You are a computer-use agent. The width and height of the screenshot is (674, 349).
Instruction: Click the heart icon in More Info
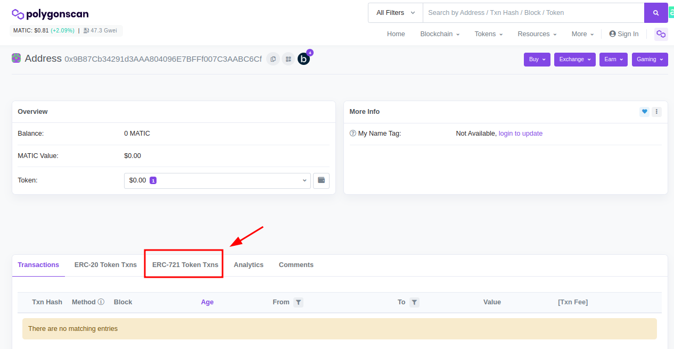click(x=644, y=112)
